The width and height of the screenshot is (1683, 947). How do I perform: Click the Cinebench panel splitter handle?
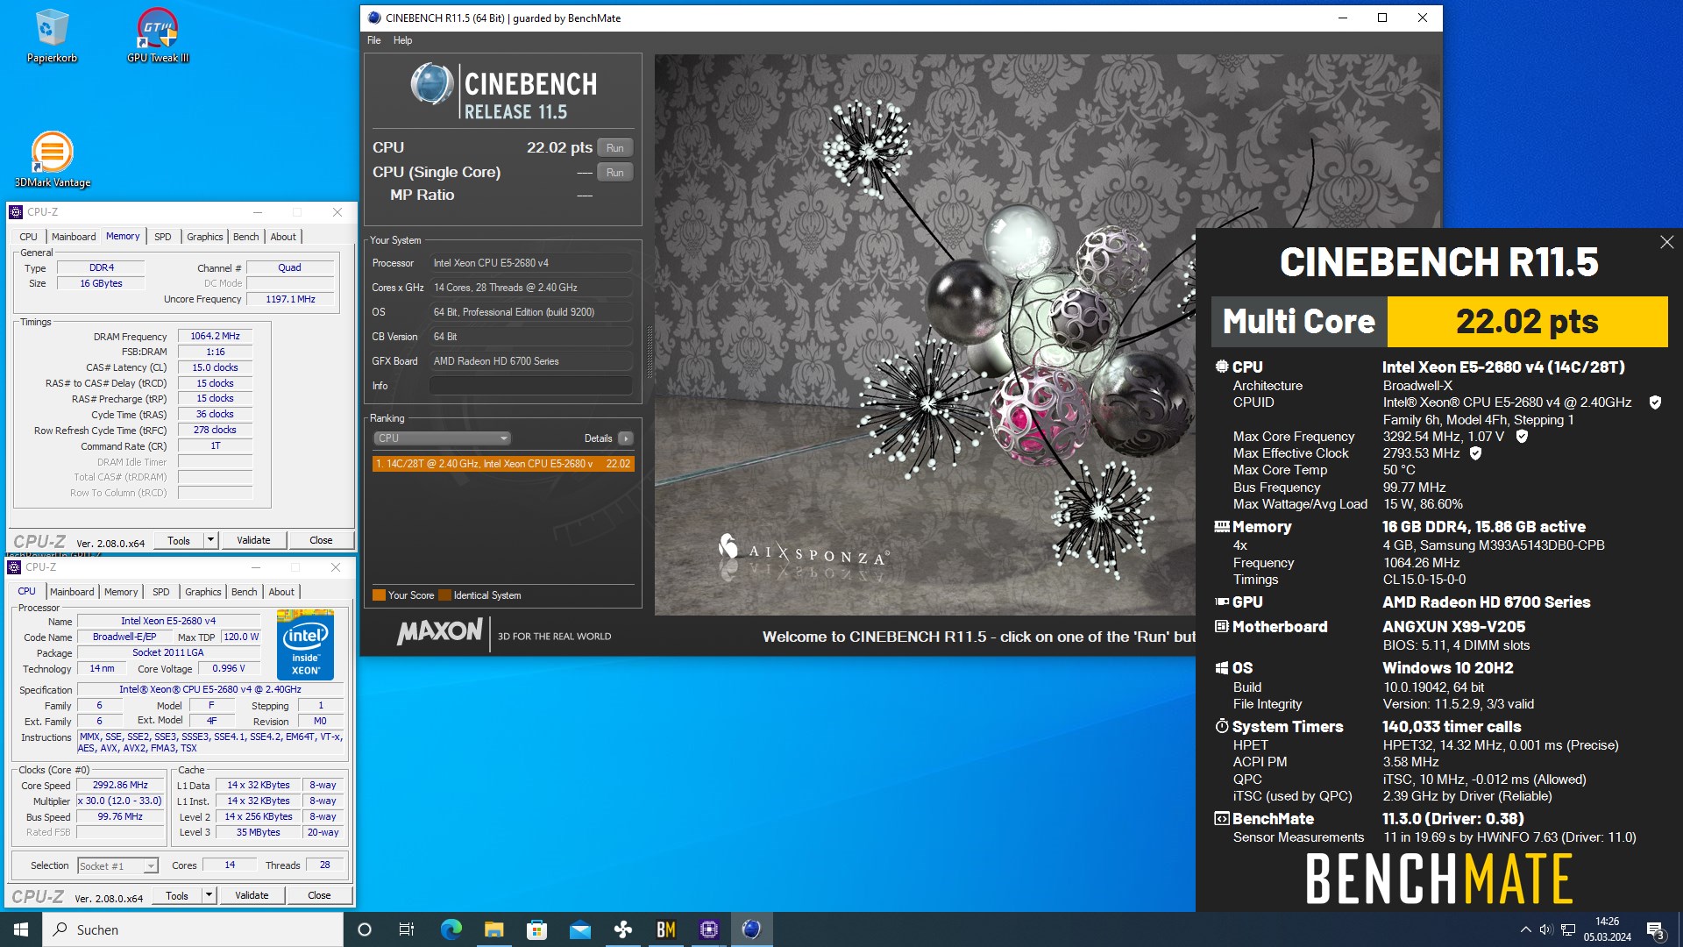pyautogui.click(x=649, y=351)
